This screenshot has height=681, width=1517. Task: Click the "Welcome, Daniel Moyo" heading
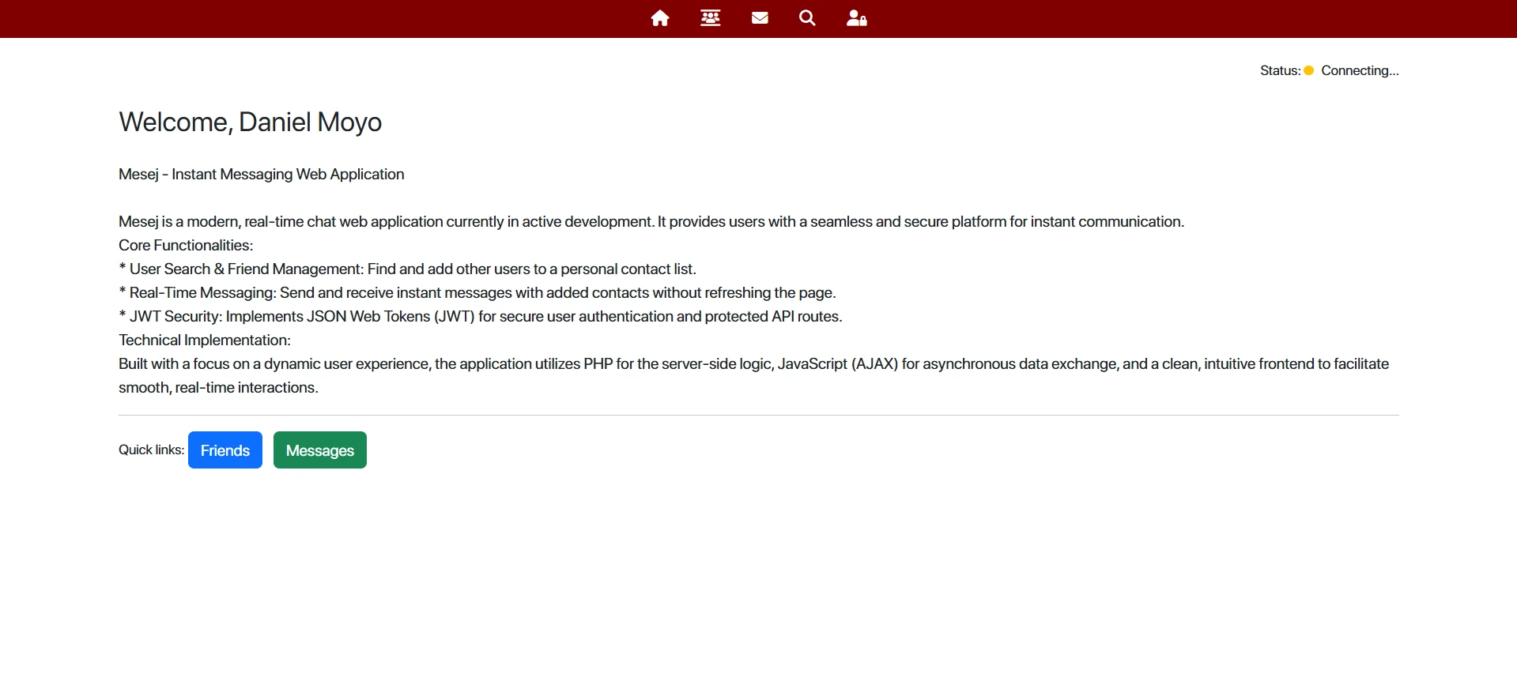click(x=250, y=122)
